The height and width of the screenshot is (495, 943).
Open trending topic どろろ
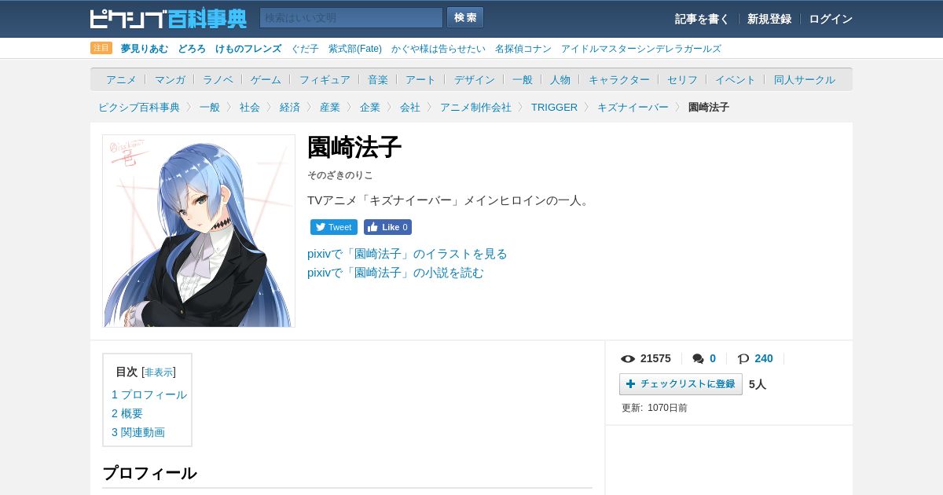(x=192, y=49)
